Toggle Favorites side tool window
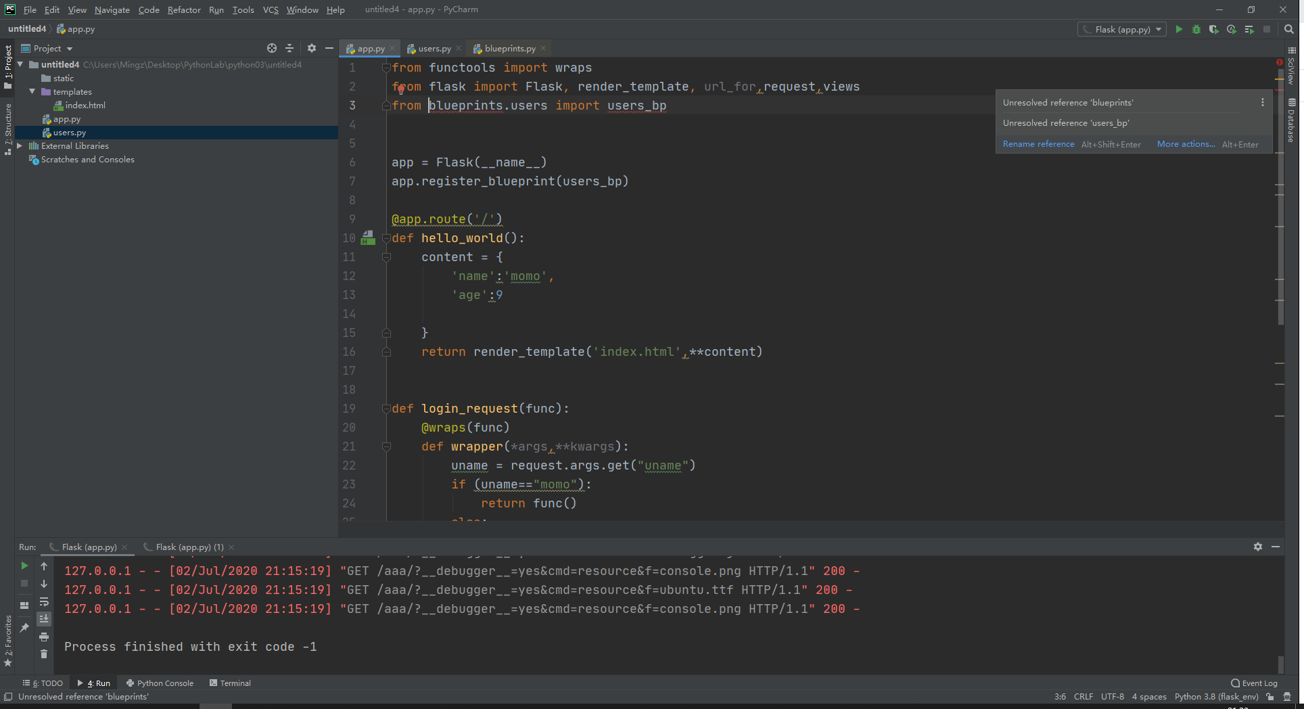 tap(8, 641)
